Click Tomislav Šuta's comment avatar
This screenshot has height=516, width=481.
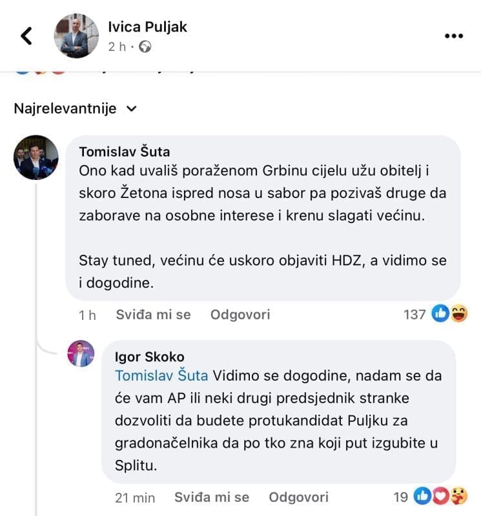36,157
